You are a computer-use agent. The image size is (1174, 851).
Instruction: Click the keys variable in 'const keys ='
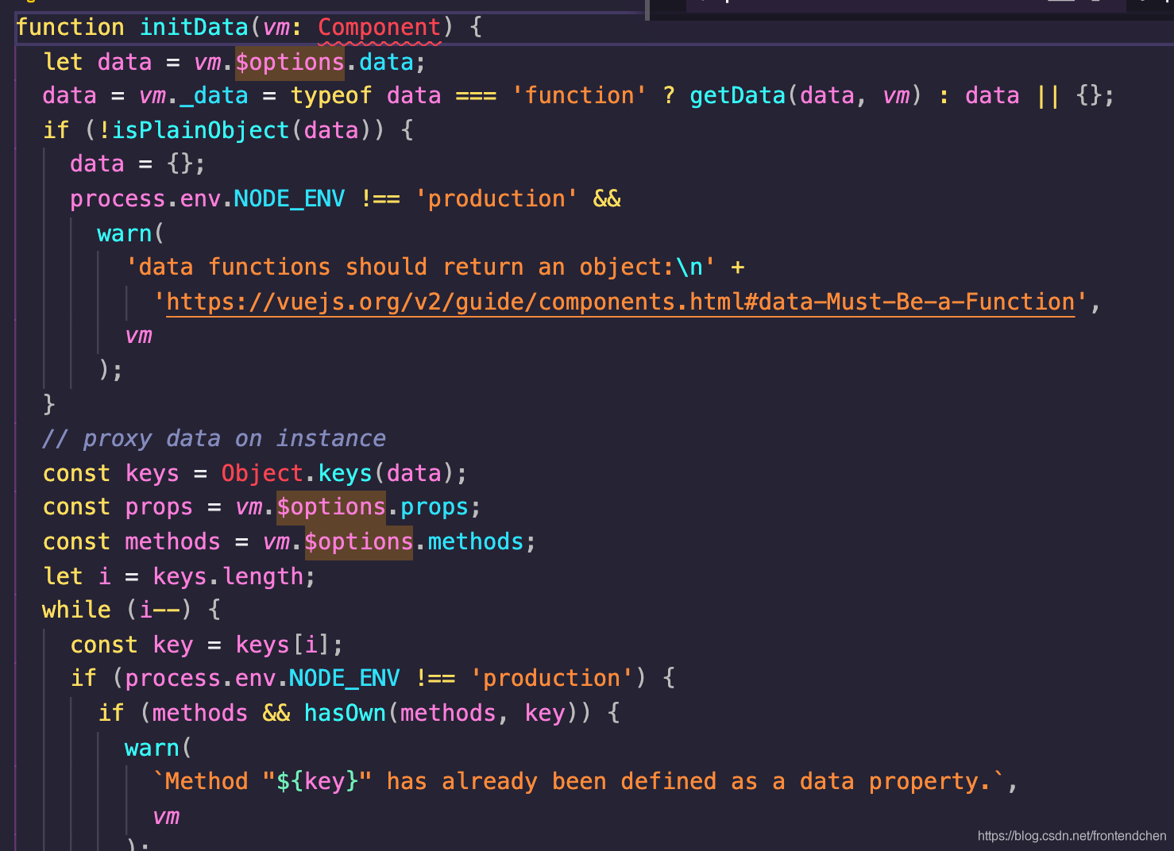(153, 473)
